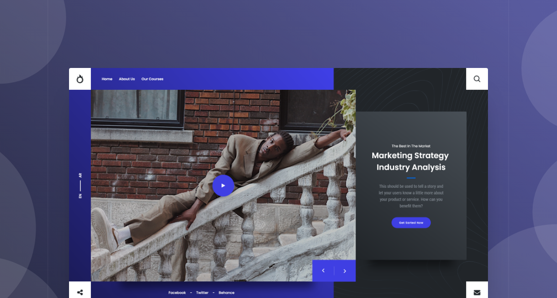
Task: Click the Marketing Strategy Industry Analysis heading
Action: [410, 161]
